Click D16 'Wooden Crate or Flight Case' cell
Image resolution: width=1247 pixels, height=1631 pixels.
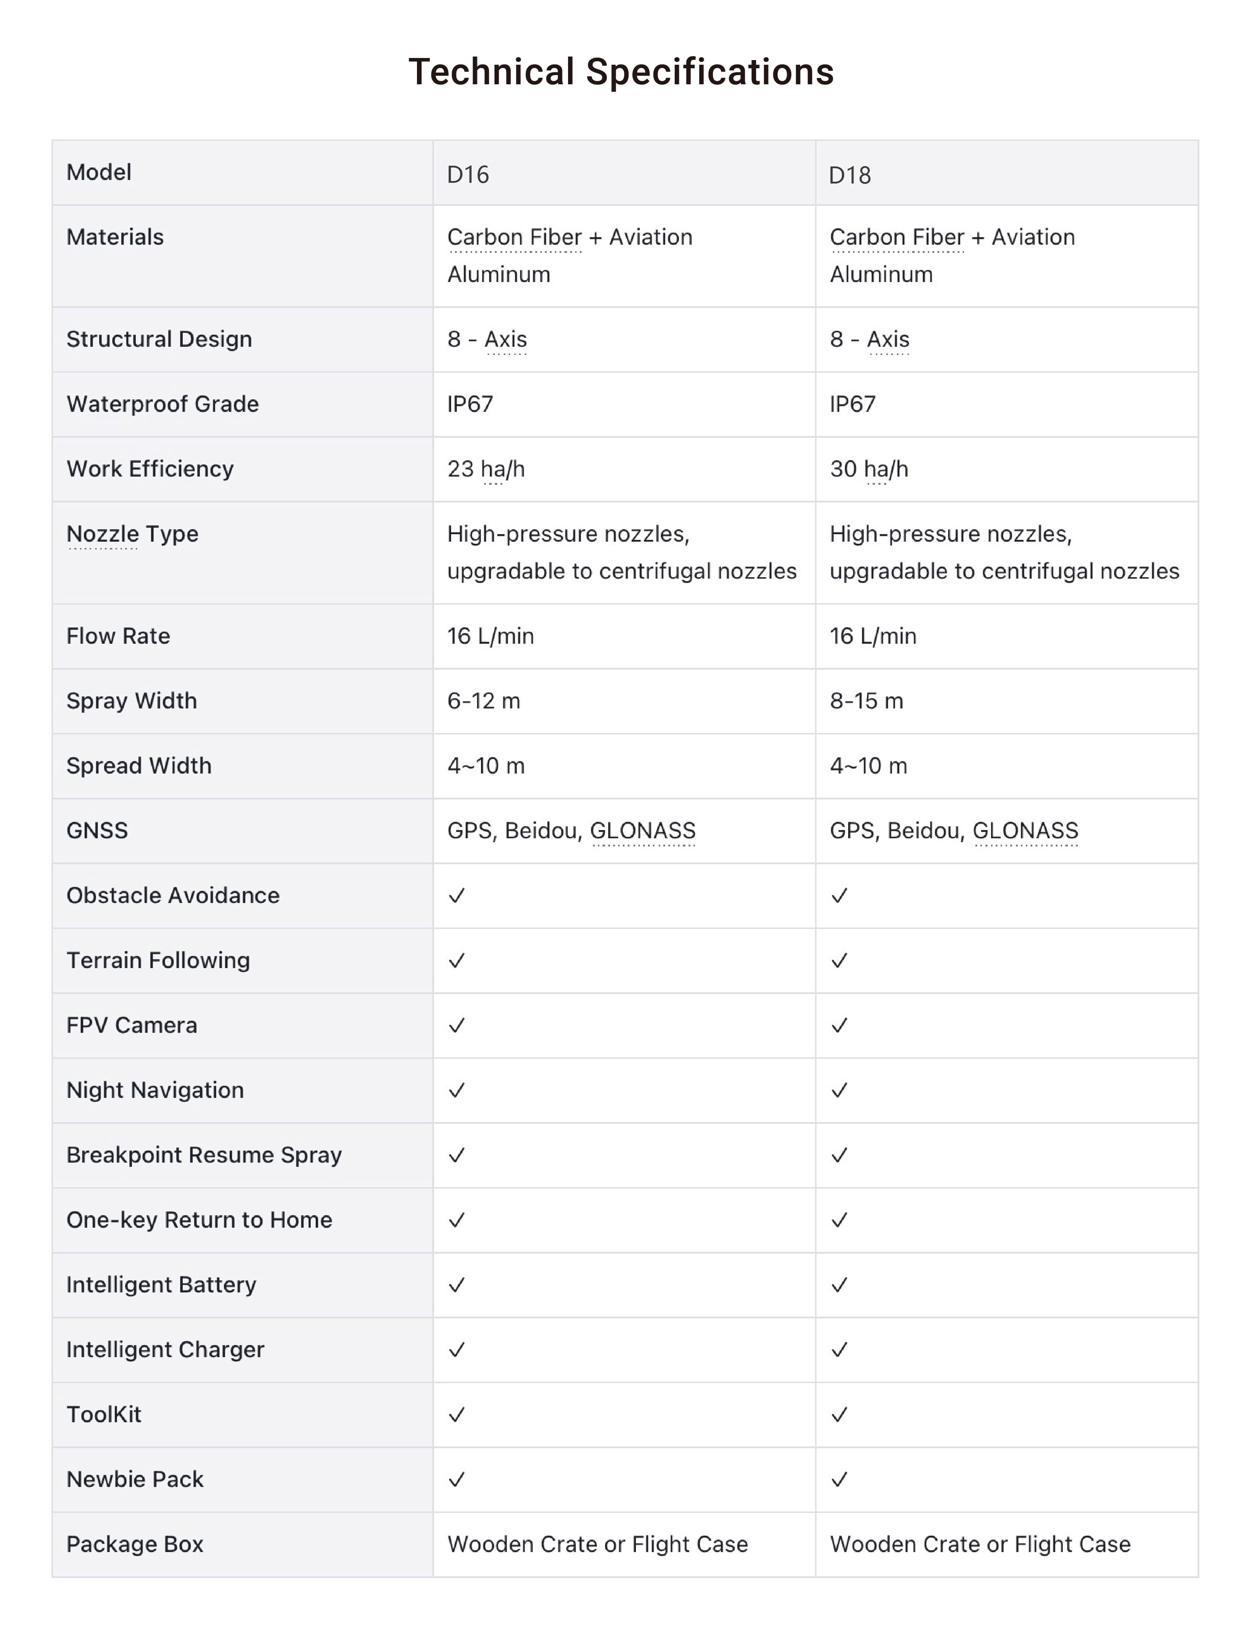point(598,1544)
